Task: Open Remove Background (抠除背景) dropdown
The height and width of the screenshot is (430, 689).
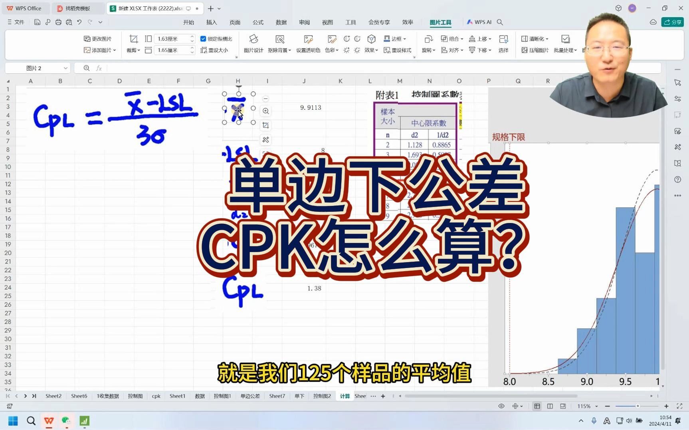Action: 279,44
